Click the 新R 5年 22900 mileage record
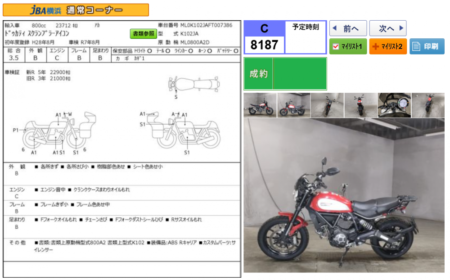 48,72
